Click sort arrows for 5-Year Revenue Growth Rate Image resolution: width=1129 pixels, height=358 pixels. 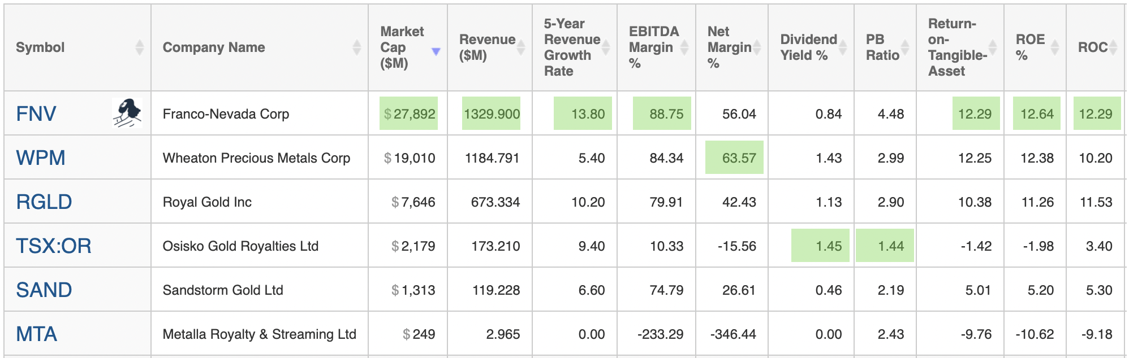coord(606,47)
